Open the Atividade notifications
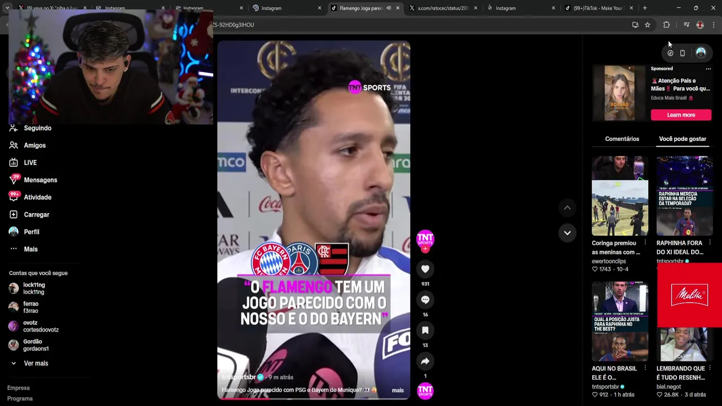This screenshot has width=722, height=406. tap(37, 197)
